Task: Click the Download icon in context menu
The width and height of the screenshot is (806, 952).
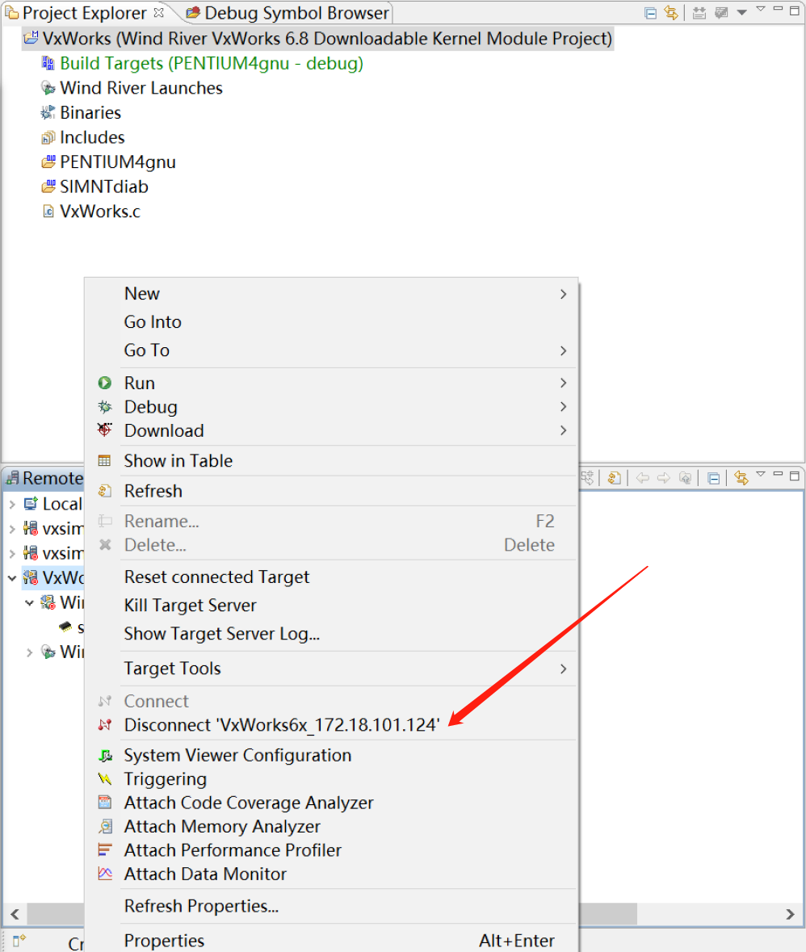Action: (104, 430)
